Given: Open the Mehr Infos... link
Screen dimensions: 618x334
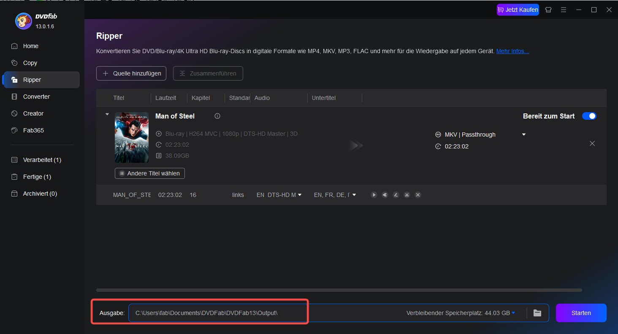Looking at the screenshot, I should pos(512,51).
